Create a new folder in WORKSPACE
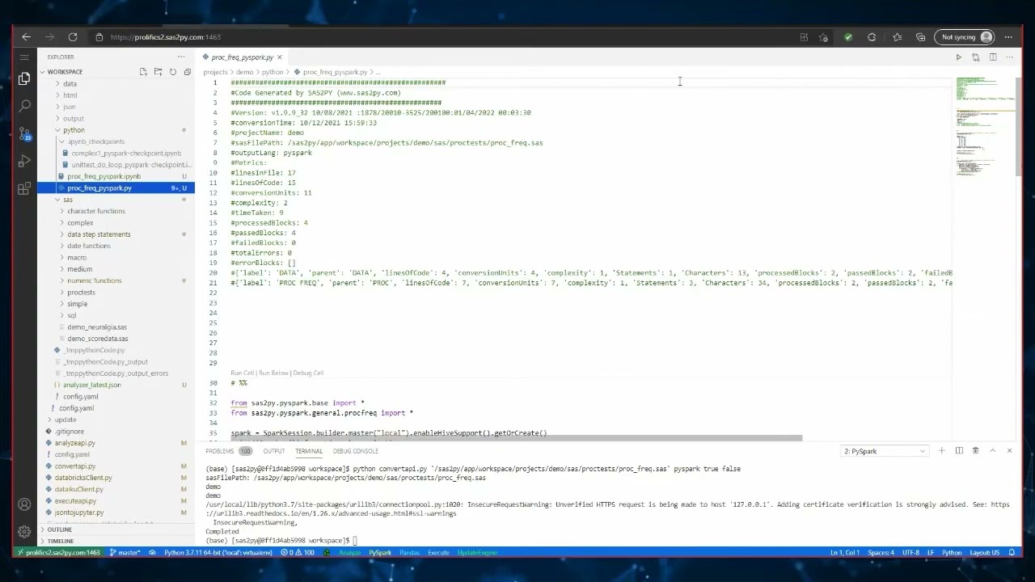 click(158, 72)
